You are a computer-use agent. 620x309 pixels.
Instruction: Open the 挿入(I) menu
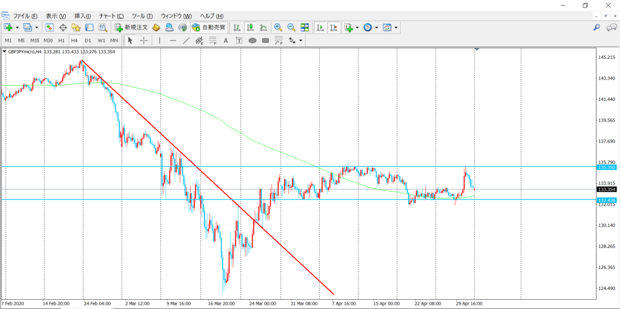pos(83,16)
